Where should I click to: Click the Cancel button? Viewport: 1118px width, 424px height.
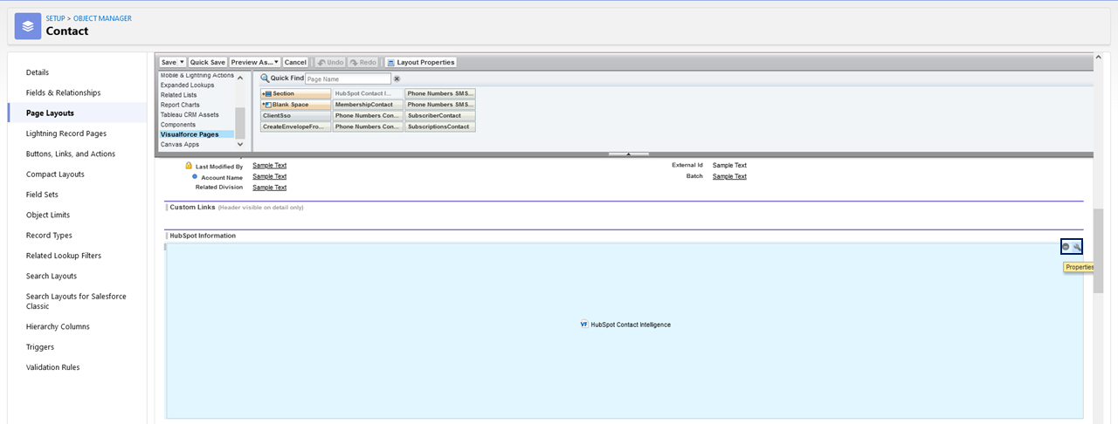pyautogui.click(x=295, y=63)
